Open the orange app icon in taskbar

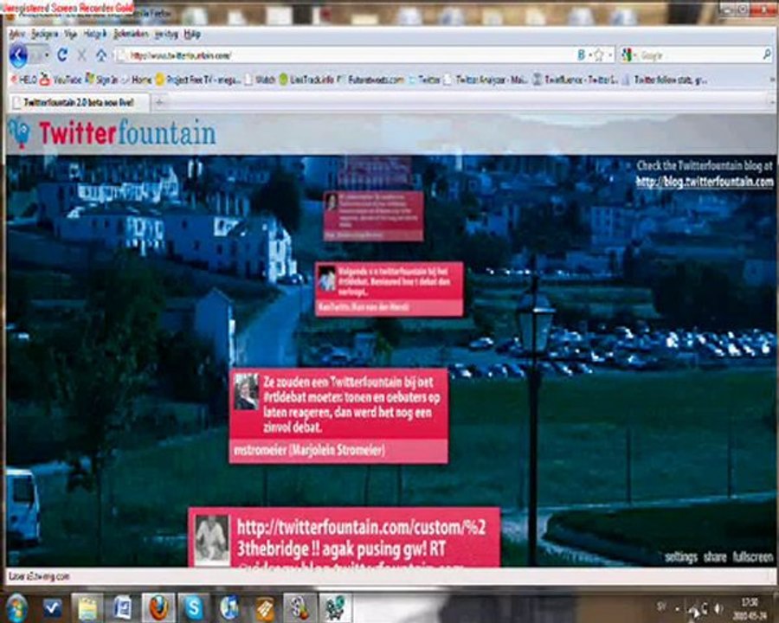(x=265, y=608)
